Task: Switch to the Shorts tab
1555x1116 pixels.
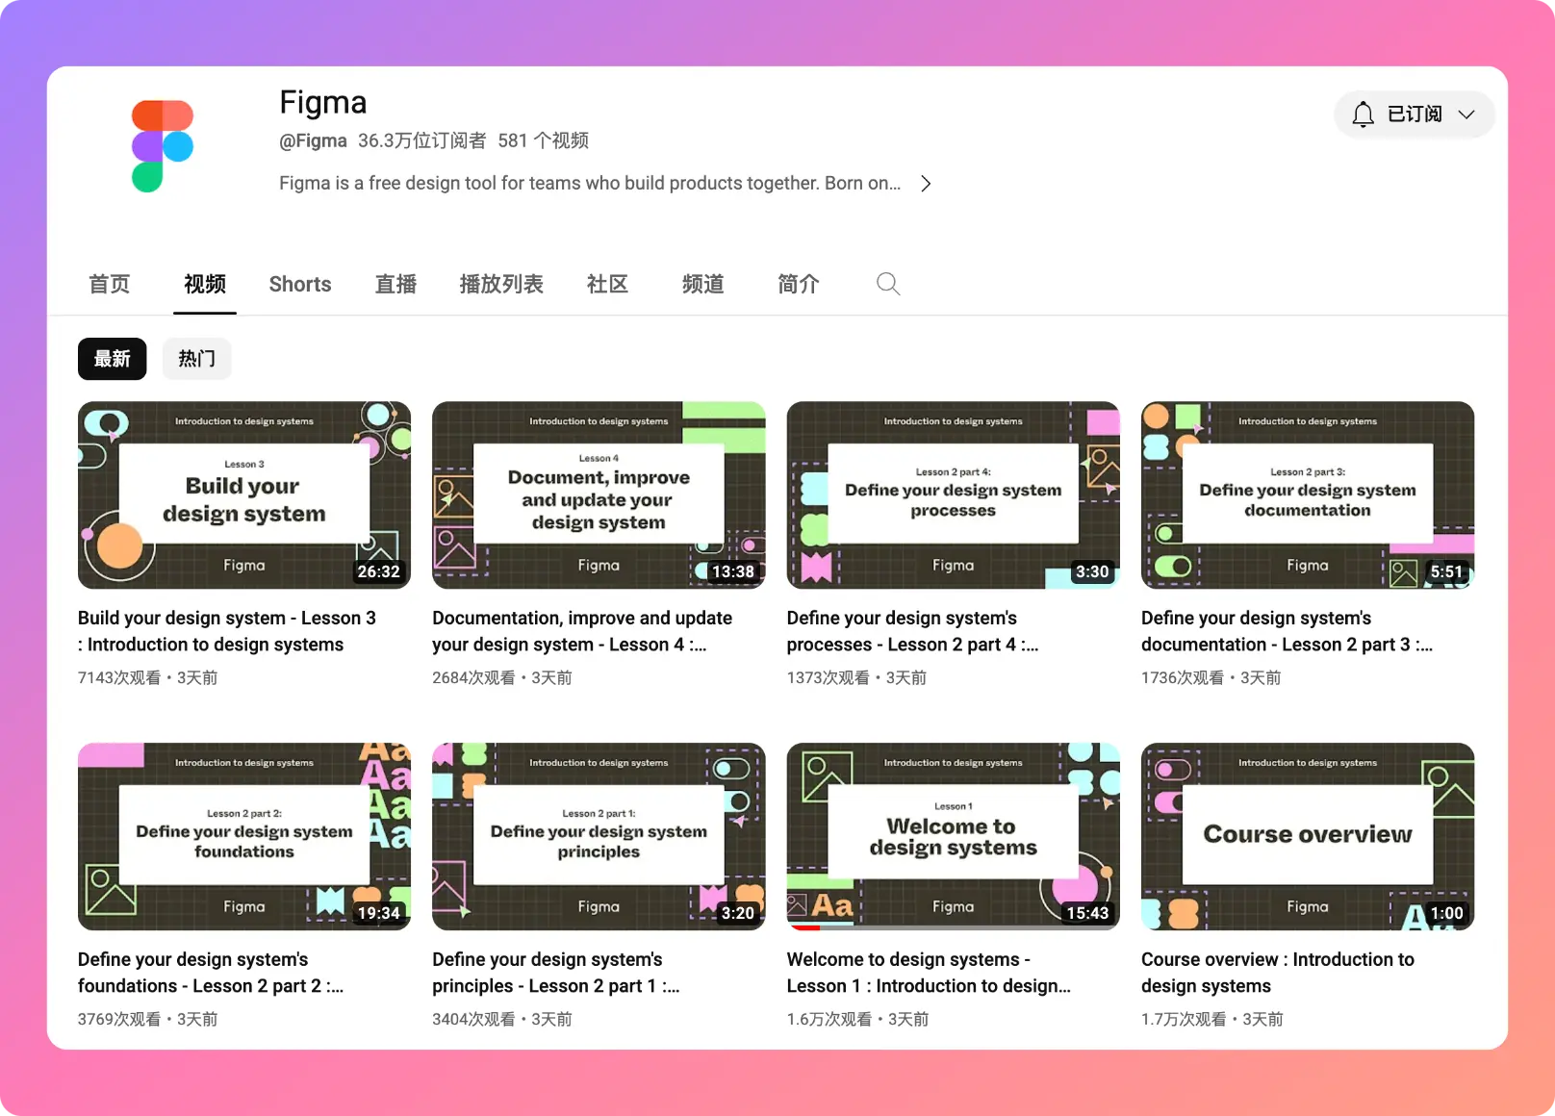Action: (299, 284)
